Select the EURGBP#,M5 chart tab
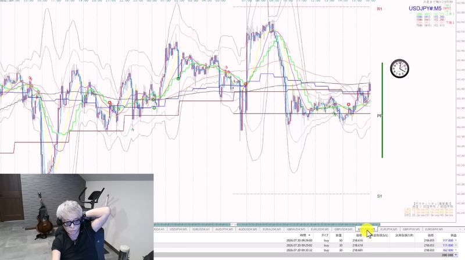 (434, 229)
